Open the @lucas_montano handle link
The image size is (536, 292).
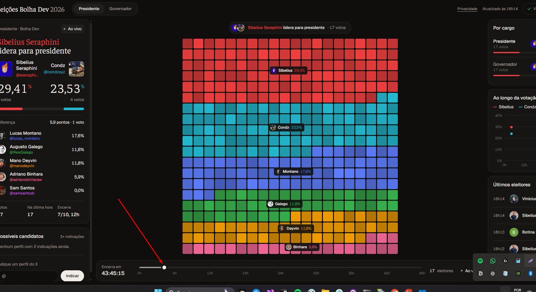pos(25,139)
